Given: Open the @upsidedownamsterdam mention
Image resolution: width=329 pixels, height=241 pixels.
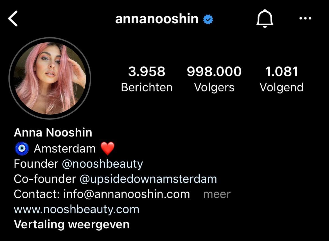Looking at the screenshot, I should click(148, 179).
